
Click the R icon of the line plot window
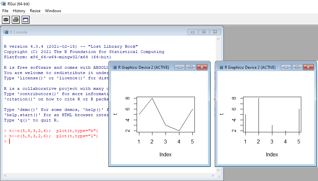115,67
